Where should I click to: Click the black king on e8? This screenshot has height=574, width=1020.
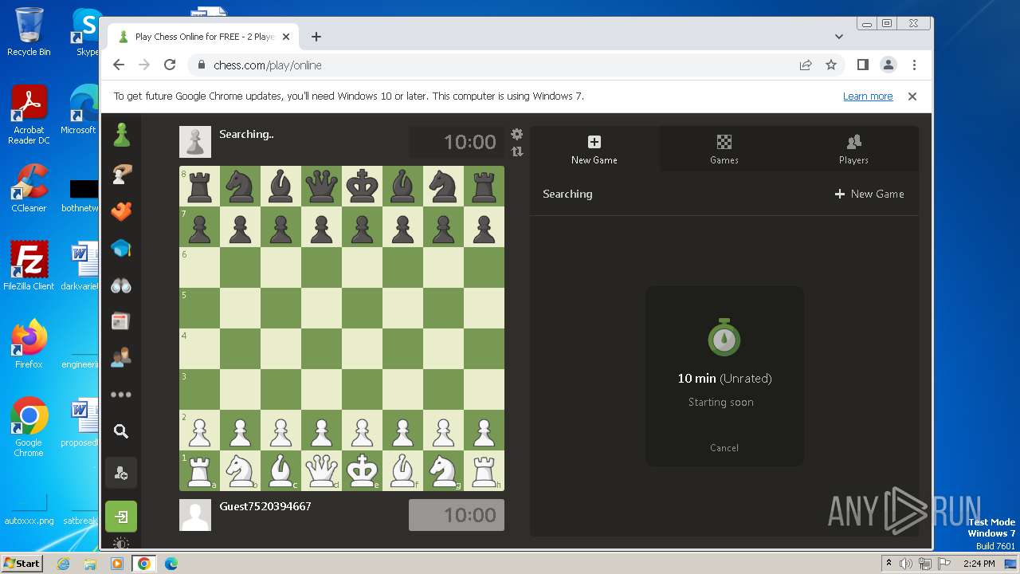[x=363, y=187]
